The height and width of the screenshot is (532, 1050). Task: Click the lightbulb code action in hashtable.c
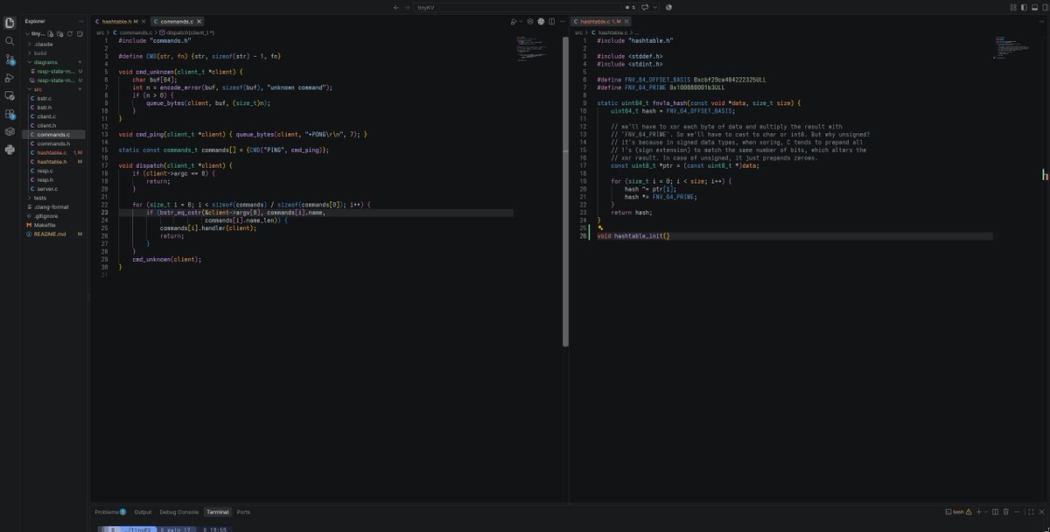[x=600, y=227]
